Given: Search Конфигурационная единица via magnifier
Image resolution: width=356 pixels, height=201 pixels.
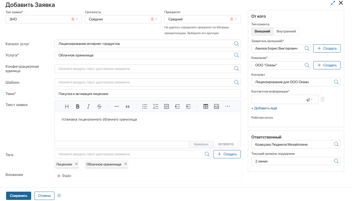Looking at the screenshot, I should 236,69.
